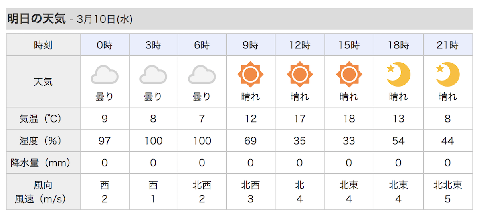This screenshot has width=479, height=210.
Task: Click the 97 humidity value at 0時
Action: (105, 141)
